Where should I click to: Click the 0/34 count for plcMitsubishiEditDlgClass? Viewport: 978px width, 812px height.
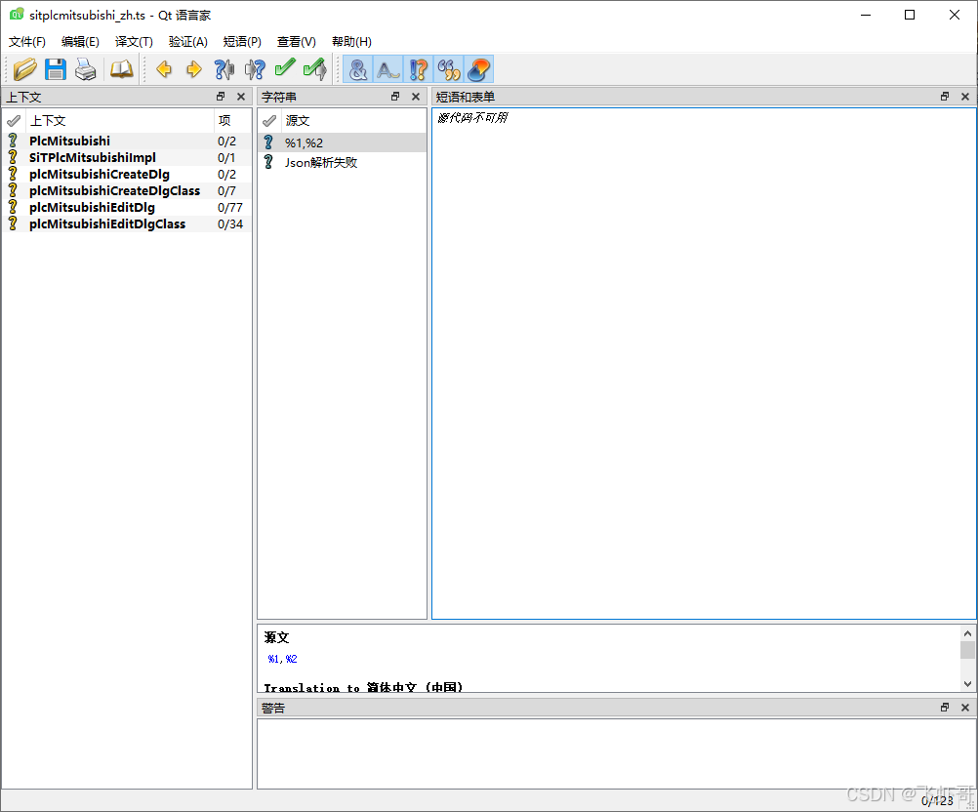(x=230, y=223)
